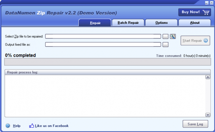Click the log scroll down arrow

[208, 115]
